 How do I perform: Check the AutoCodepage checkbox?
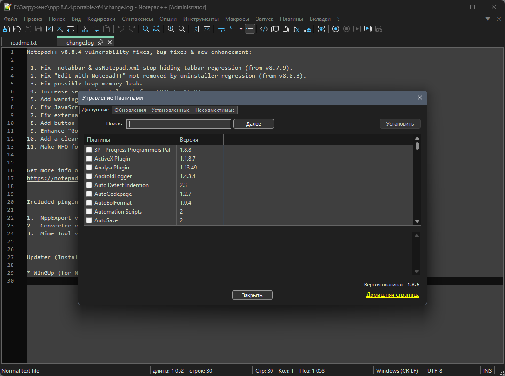(89, 194)
